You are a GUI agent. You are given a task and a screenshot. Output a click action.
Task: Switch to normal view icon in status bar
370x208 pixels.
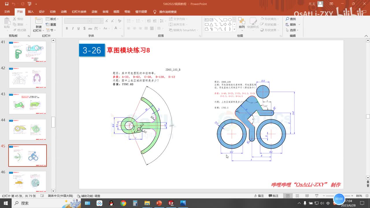[288, 196]
